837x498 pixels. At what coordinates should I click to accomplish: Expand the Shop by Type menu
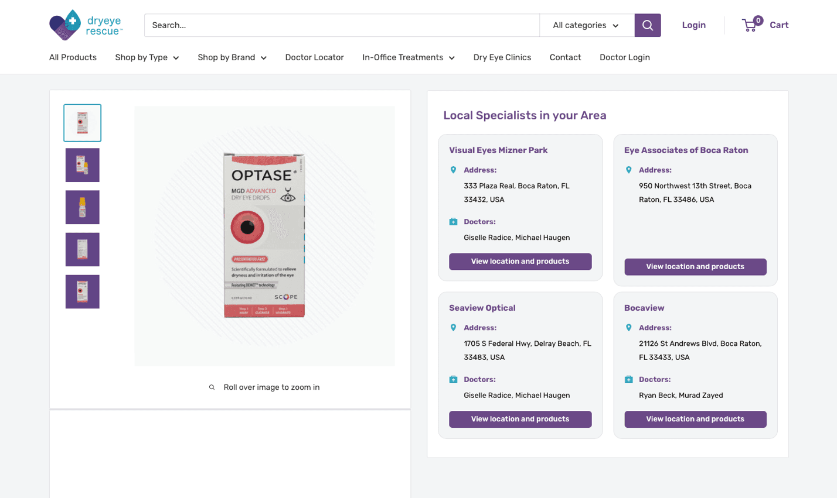pos(147,57)
